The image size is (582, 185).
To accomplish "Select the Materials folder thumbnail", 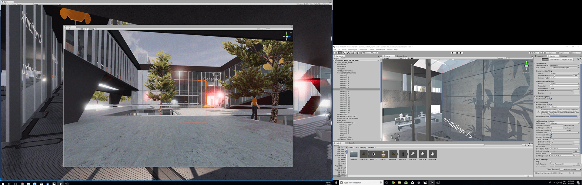I will (354, 154).
